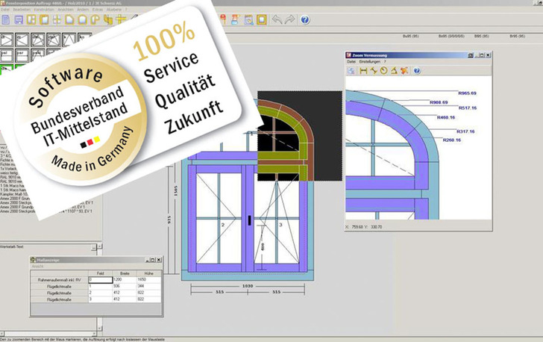Viewport: 543px width, 342px height.
Task: Click the blue help icon in main toolbar
Action: [x=304, y=19]
